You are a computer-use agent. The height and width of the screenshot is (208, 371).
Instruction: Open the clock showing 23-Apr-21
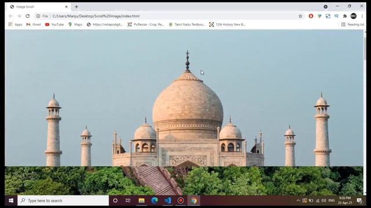coord(345,200)
